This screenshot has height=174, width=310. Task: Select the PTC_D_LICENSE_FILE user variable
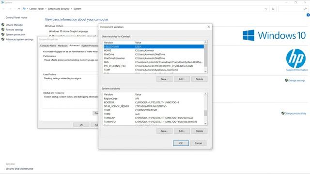154,66
